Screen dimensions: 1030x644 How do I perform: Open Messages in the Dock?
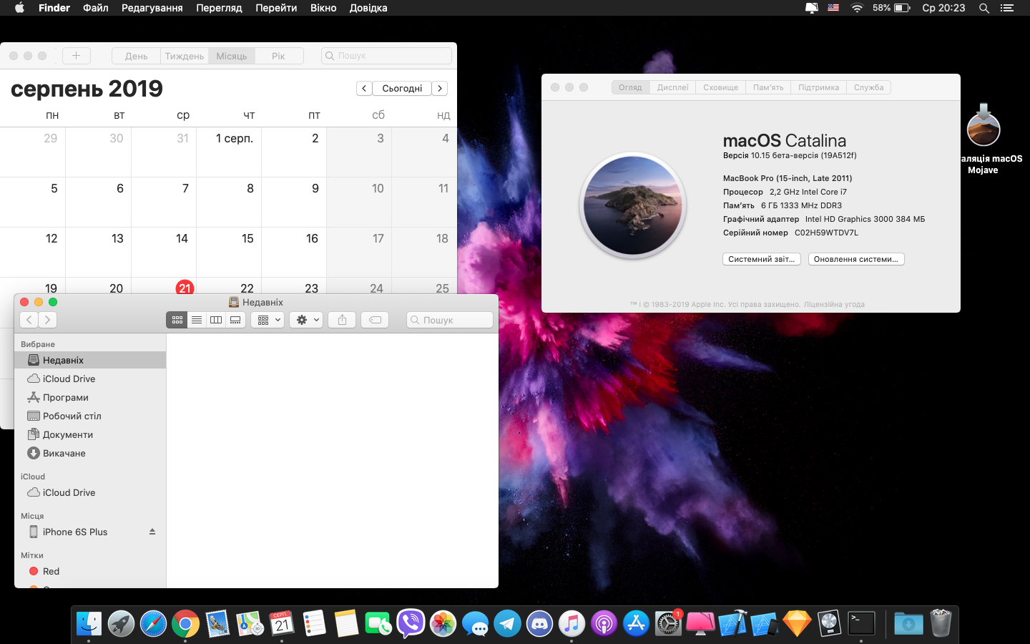pyautogui.click(x=475, y=624)
